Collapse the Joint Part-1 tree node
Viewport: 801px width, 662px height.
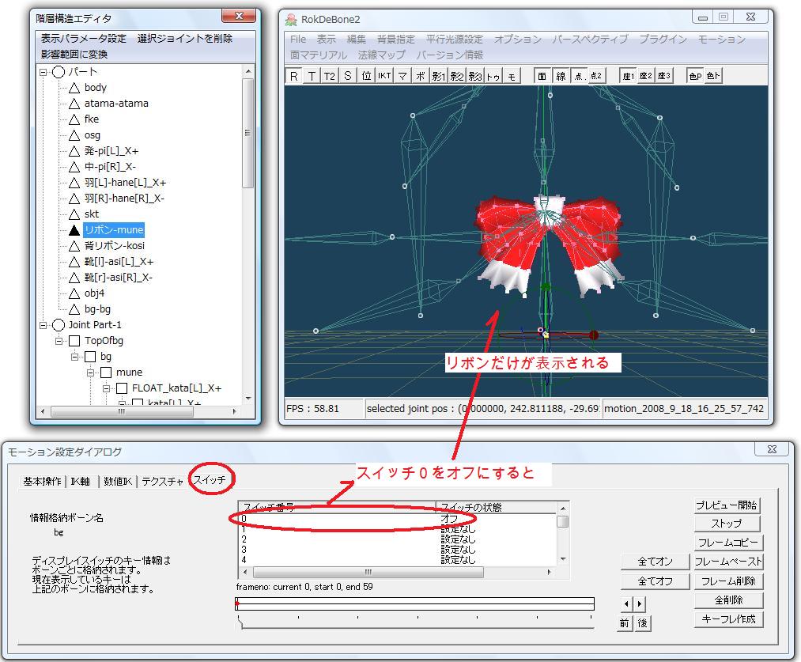(43, 325)
